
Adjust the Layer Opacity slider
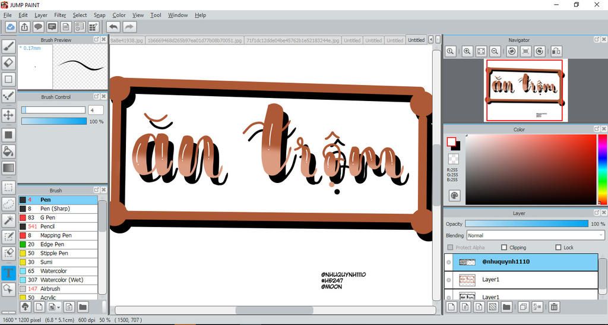(x=527, y=224)
